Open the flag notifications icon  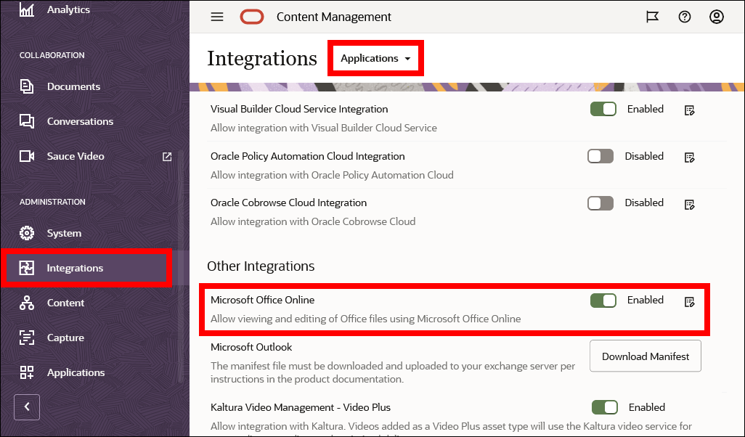point(652,17)
